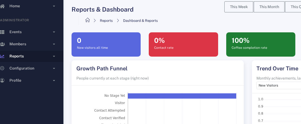Click the Trend Over Time heading

(278, 68)
